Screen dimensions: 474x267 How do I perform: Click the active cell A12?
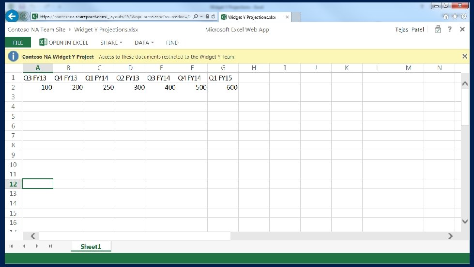38,184
